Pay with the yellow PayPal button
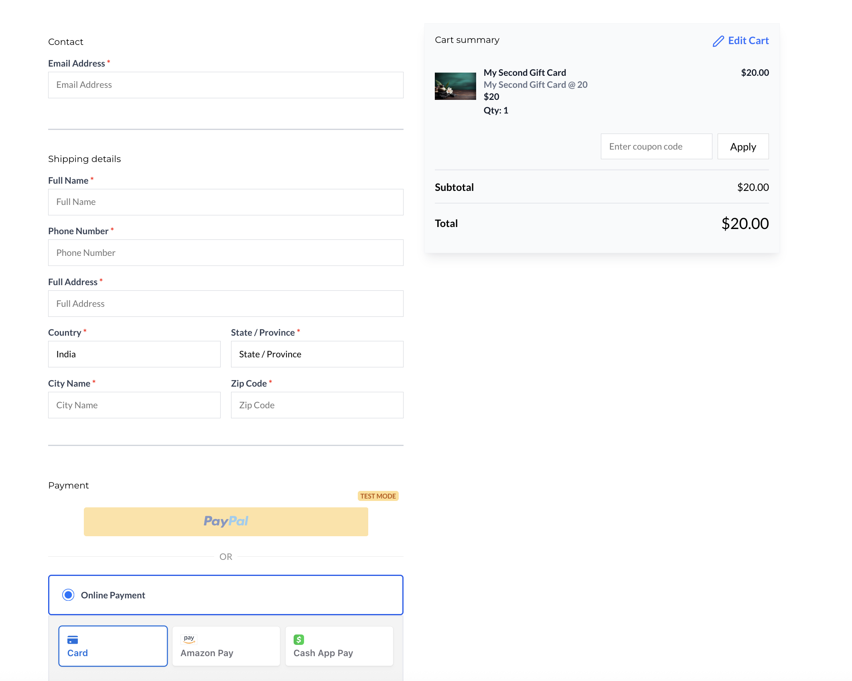Viewport: 852px width, 681px height. pyautogui.click(x=226, y=521)
